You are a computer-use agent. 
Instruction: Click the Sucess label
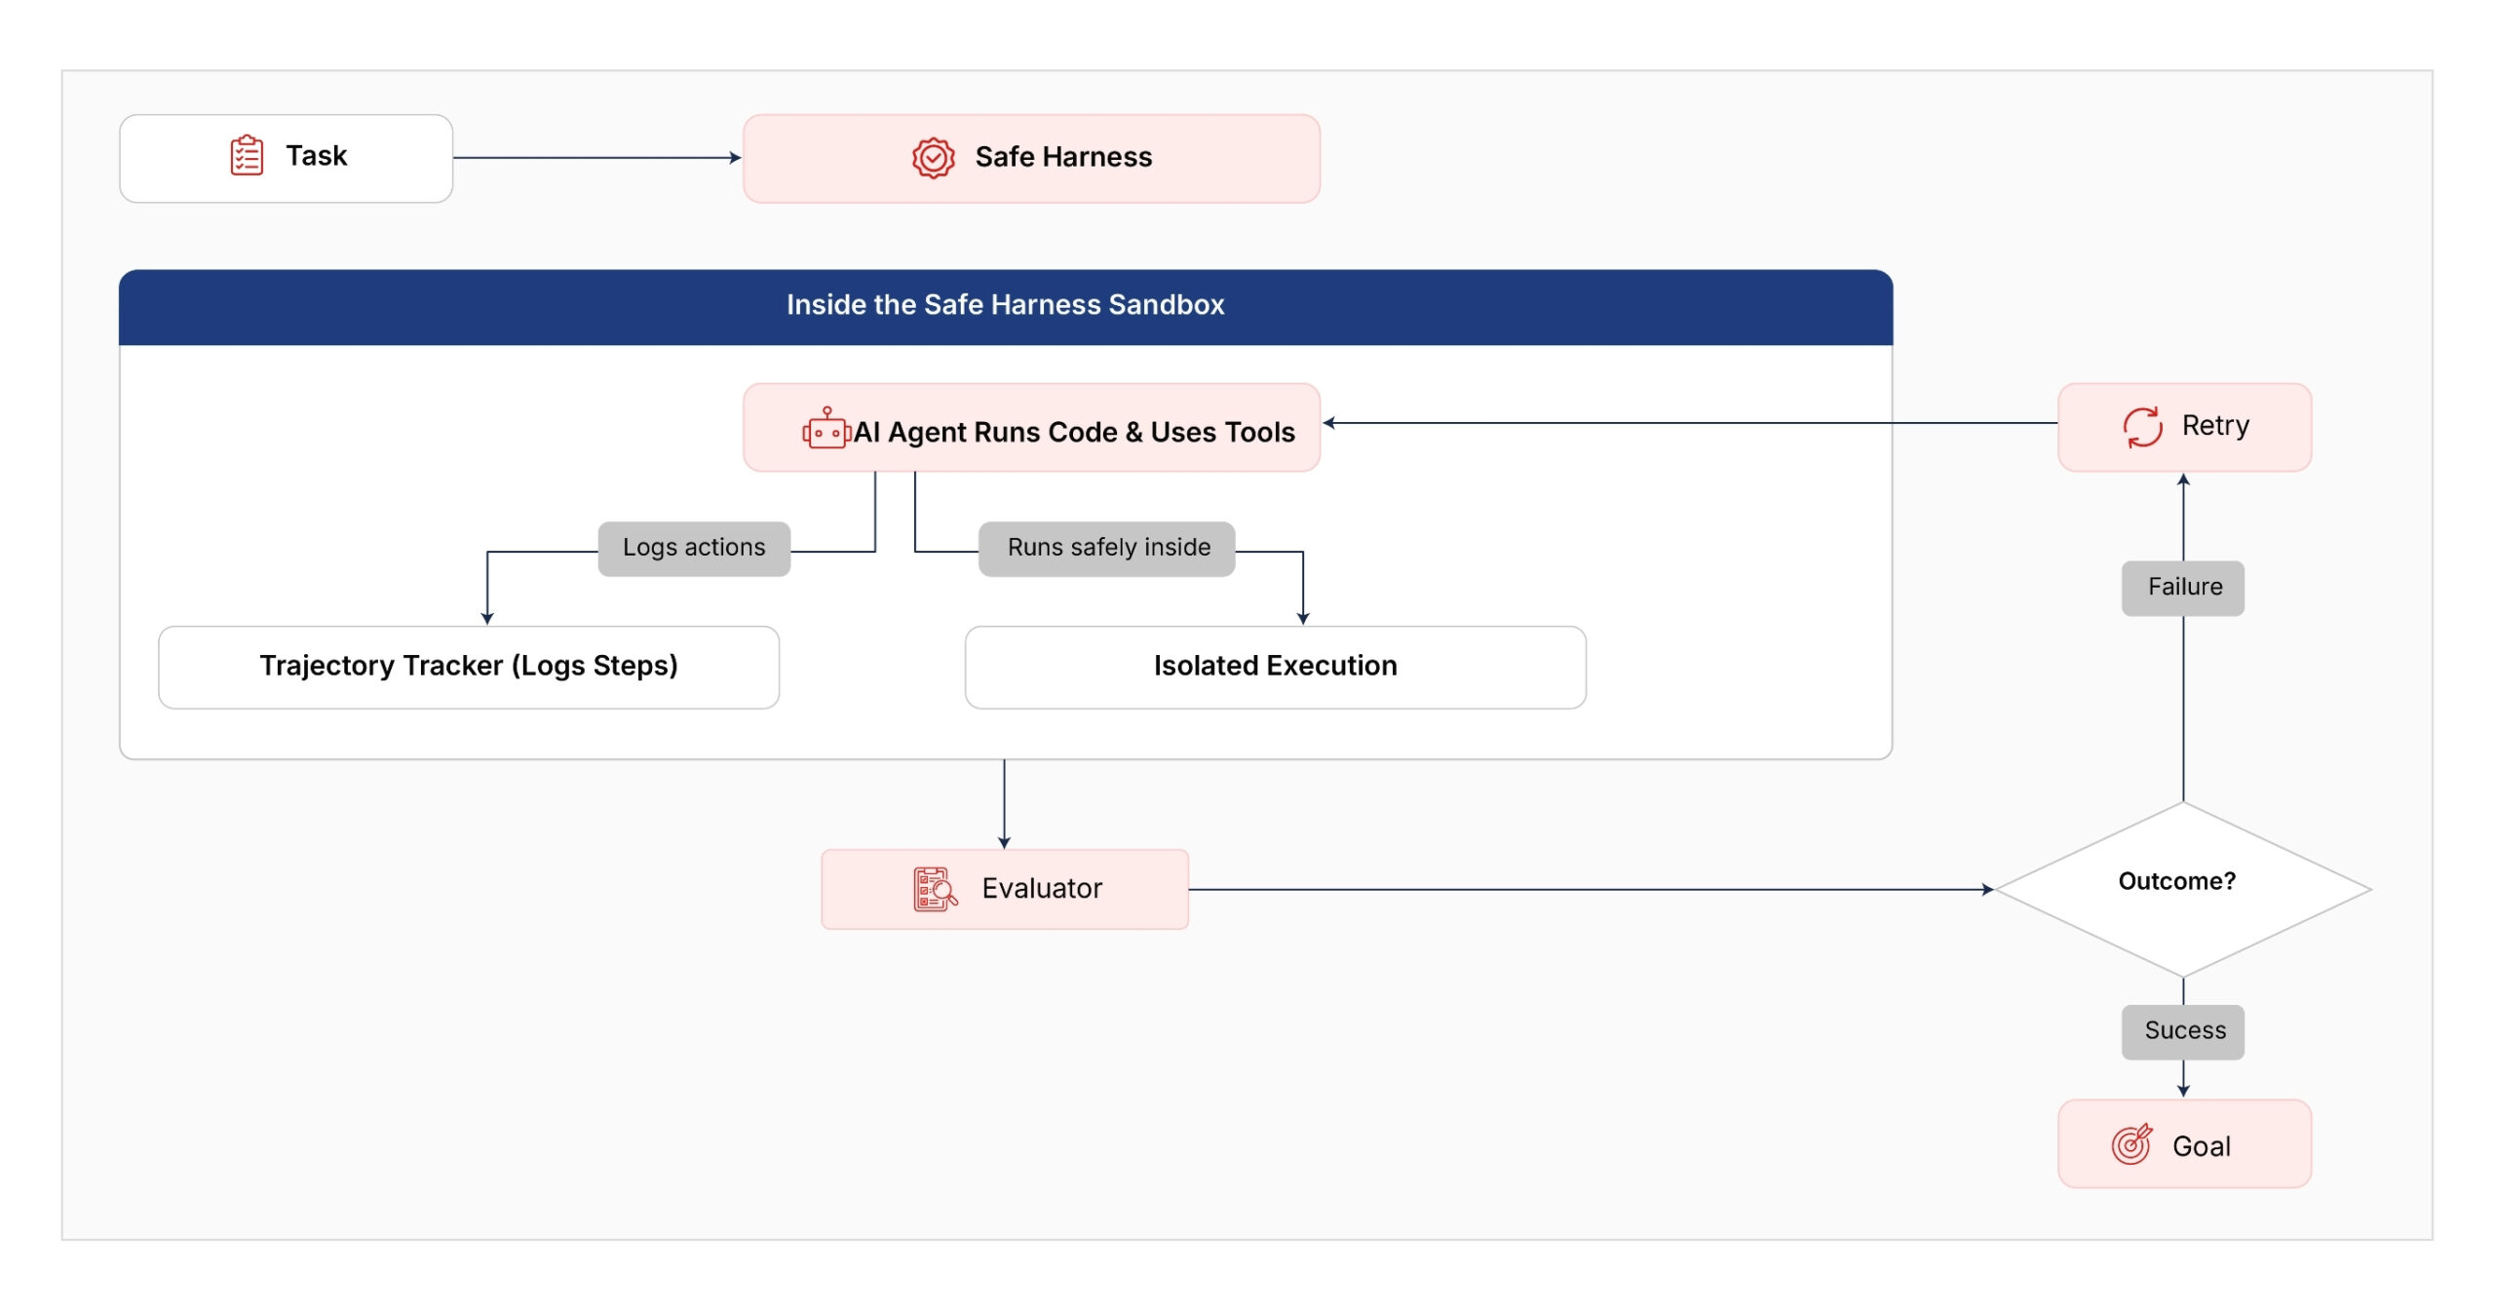click(2183, 1031)
